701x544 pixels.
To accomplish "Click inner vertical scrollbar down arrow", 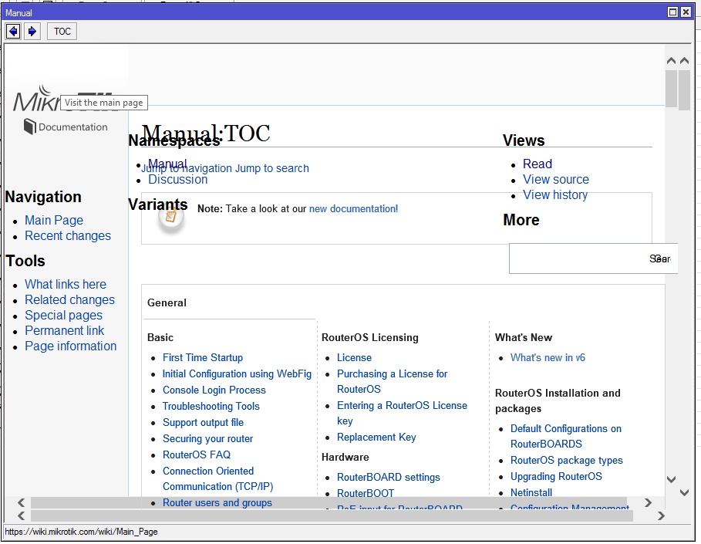I will pos(671,480).
